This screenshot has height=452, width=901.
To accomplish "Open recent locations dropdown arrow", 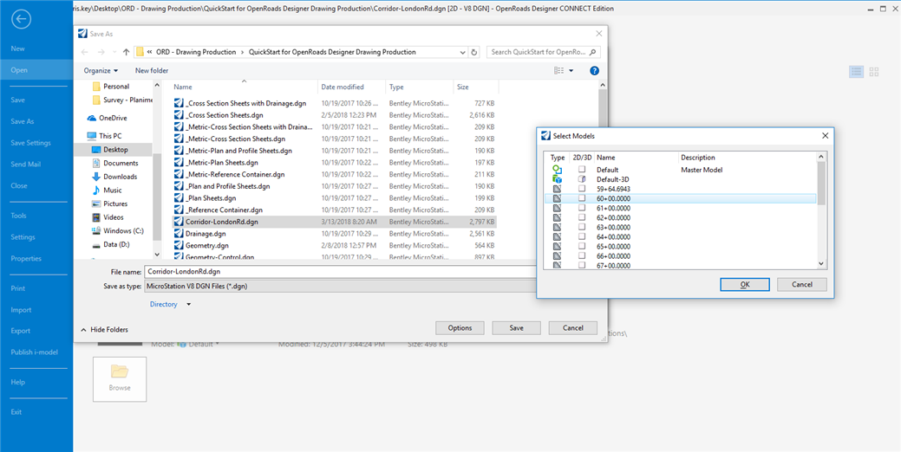I will (x=113, y=52).
